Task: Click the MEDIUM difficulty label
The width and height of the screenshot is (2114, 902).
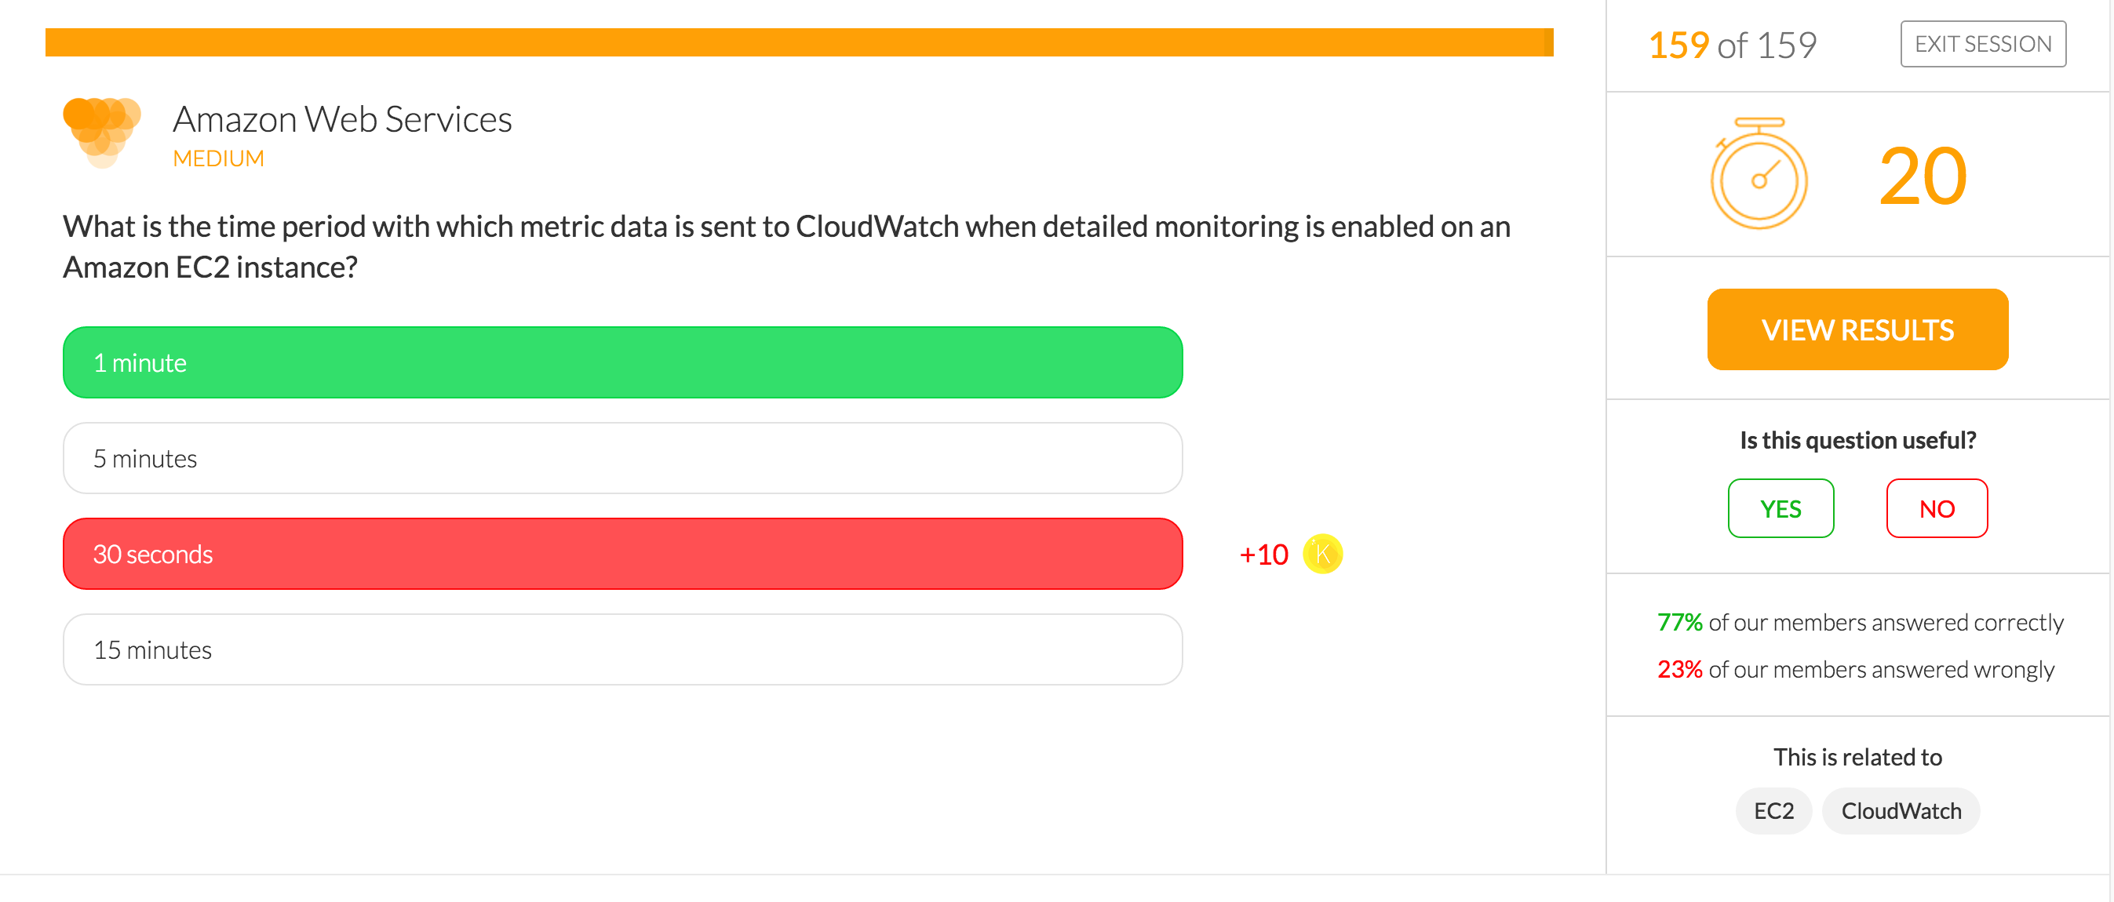Action: (x=218, y=158)
